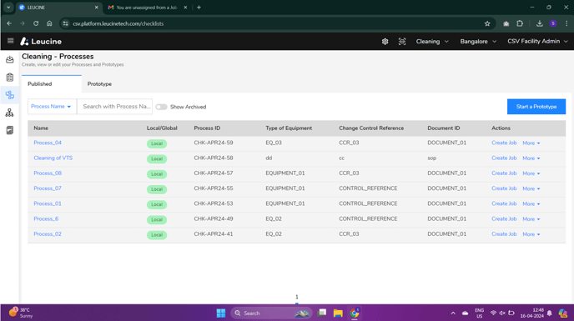
Task: Click the QR scan icon in header
Action: [x=402, y=42]
